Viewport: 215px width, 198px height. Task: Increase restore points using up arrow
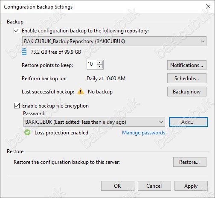tap(100, 63)
